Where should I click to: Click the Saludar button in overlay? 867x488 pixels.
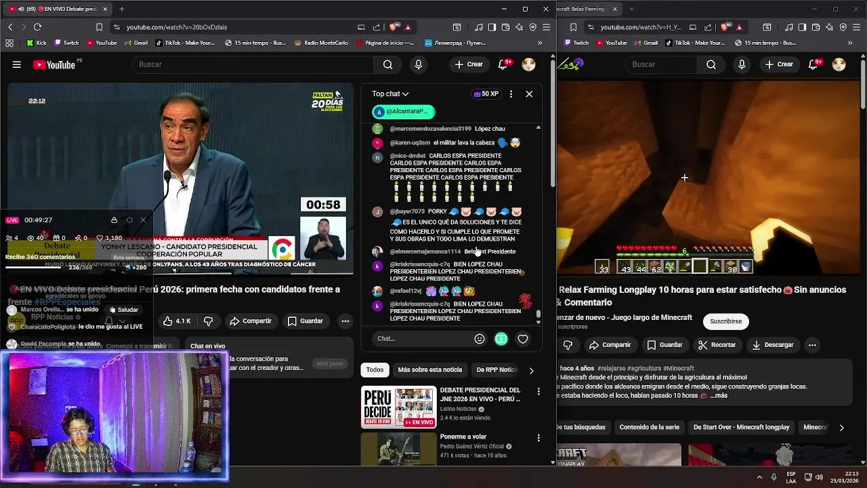(123, 310)
